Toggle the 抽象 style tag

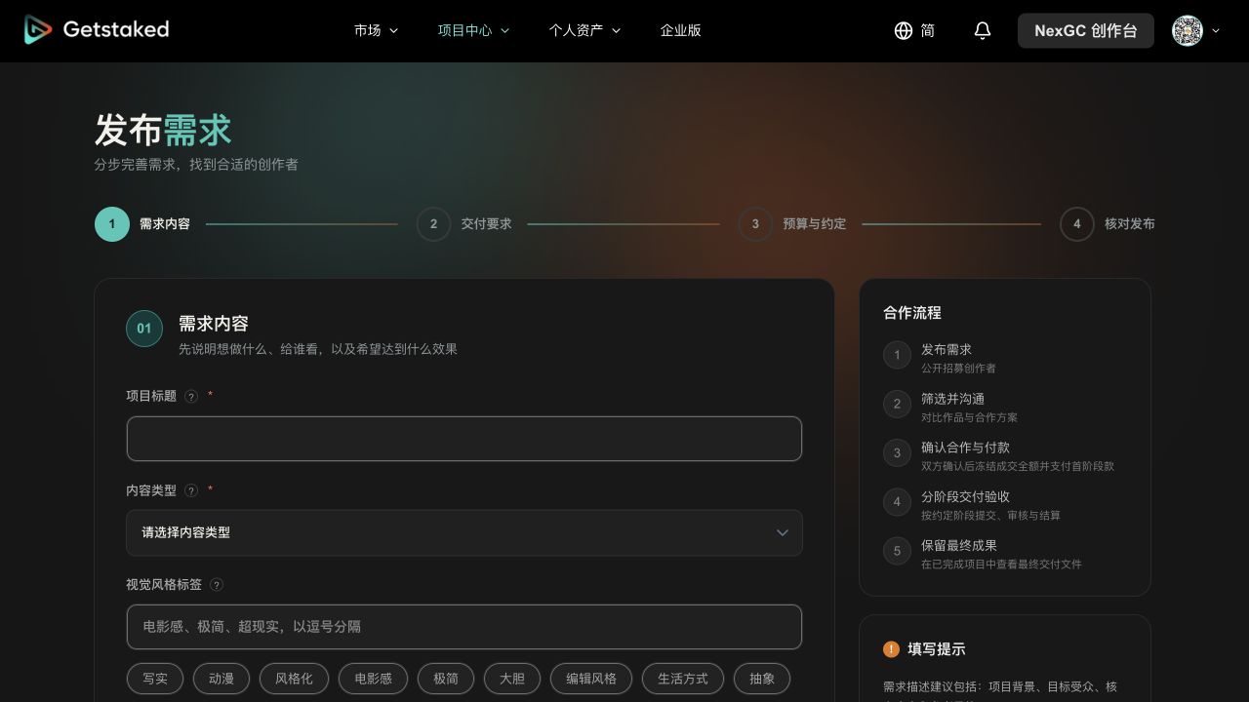click(762, 679)
